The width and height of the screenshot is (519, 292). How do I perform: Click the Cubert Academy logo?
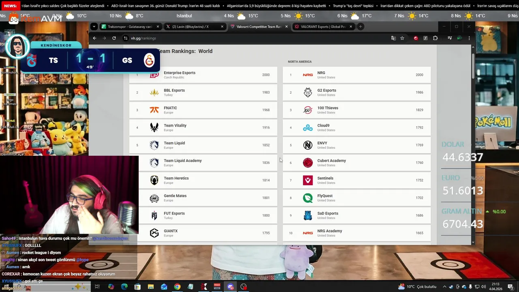pos(308,163)
